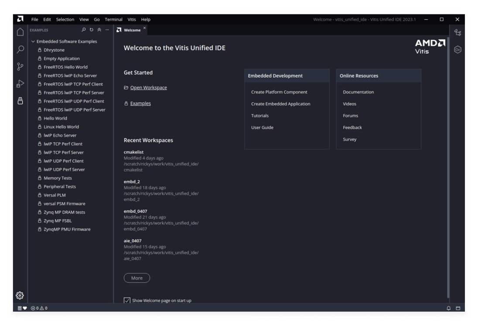Open the Search view in activity bar
Image resolution: width=478 pixels, height=324 pixels.
tap(20, 49)
